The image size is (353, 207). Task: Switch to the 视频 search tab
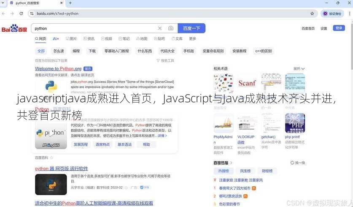[106, 39]
